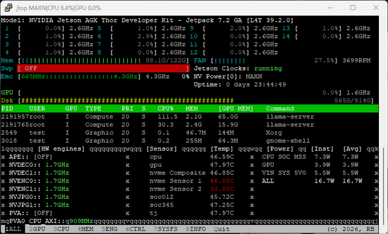388x234 pixels.
Task: Click nvme Sensor 1 red temperature
Action: coord(222,181)
